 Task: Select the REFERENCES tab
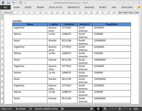point(74,7)
